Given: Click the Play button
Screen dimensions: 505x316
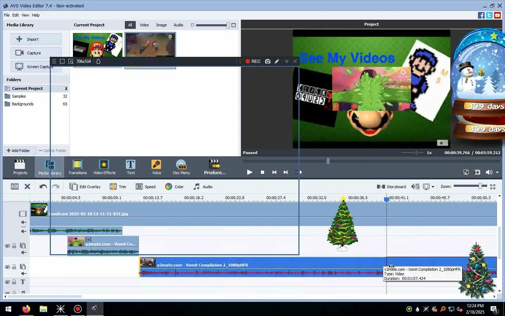Looking at the screenshot, I should (250, 172).
